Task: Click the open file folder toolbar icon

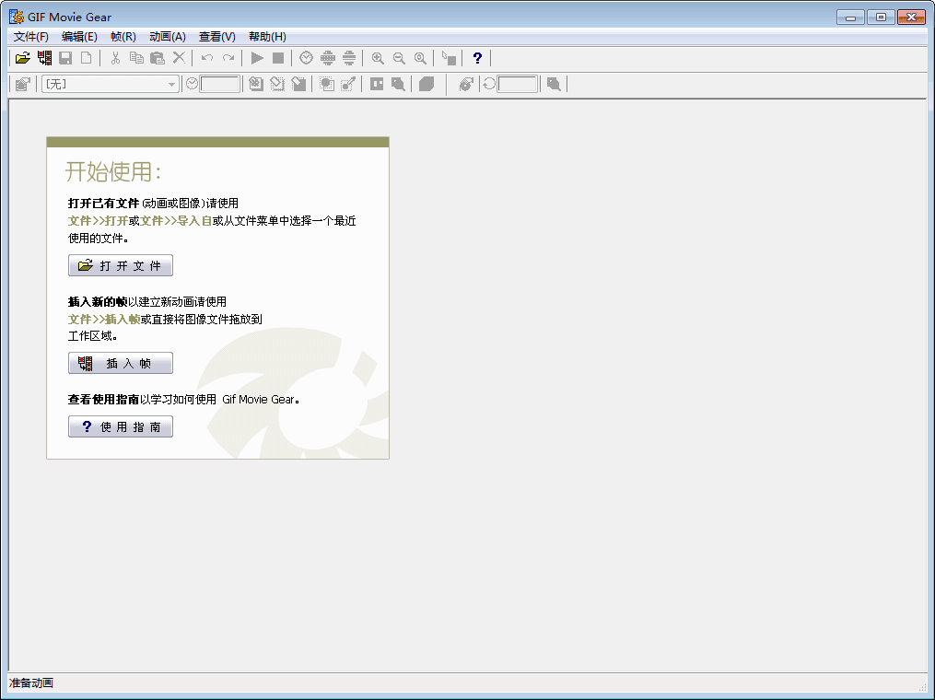Action: click(x=23, y=58)
